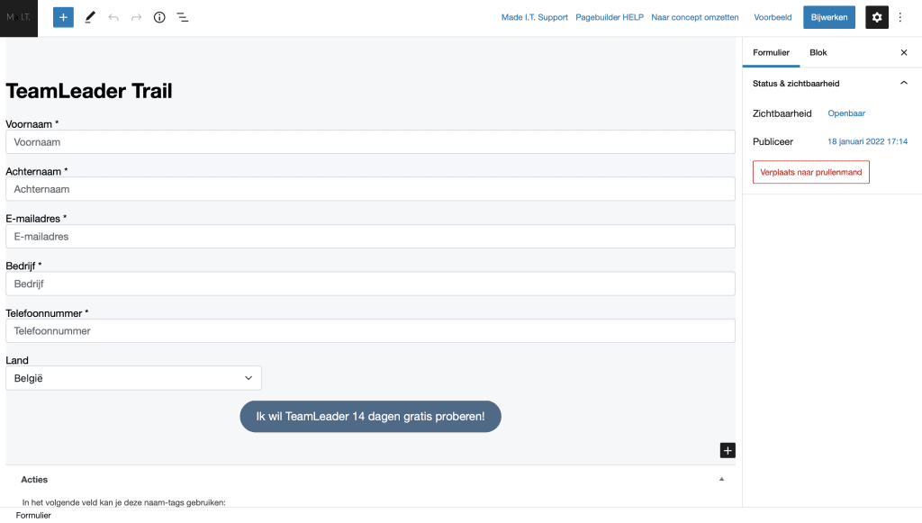Select the pencil tools icon
The width and height of the screenshot is (922, 523).
pos(90,17)
